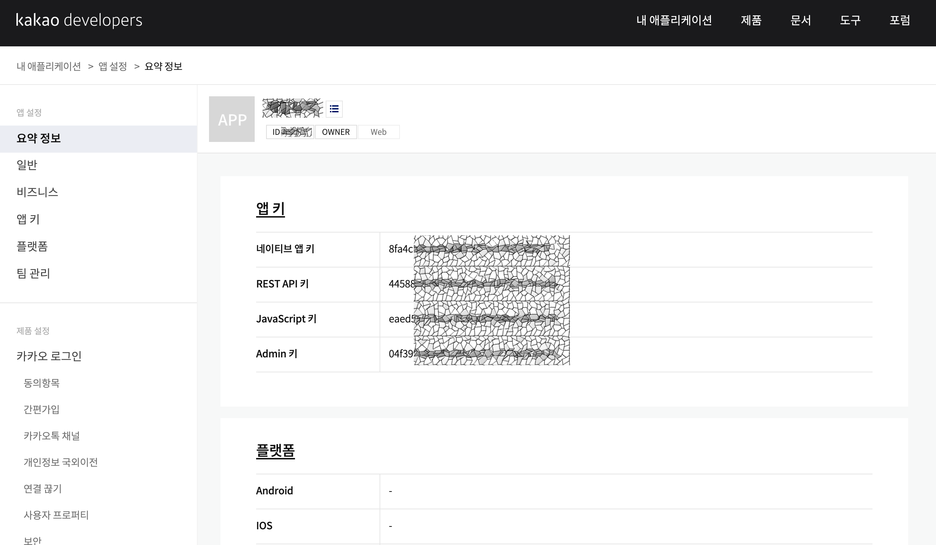This screenshot has height=545, width=936.
Task: Go to 포럼 in the header
Action: [x=900, y=20]
